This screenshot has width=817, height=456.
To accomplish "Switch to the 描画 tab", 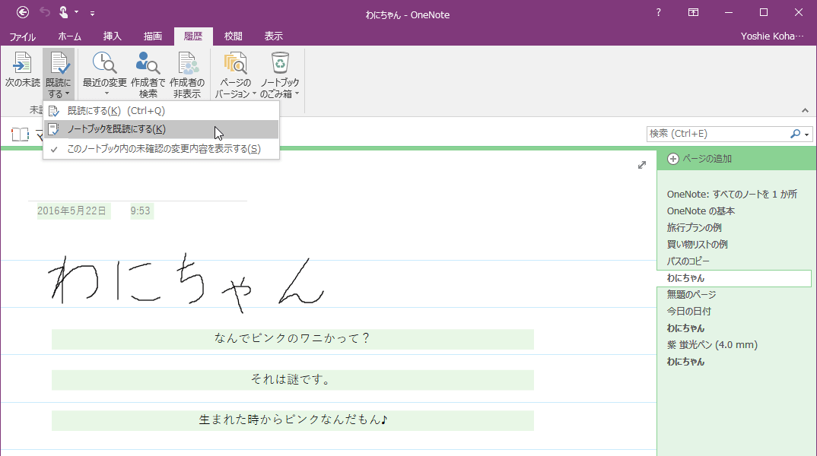I will [153, 36].
